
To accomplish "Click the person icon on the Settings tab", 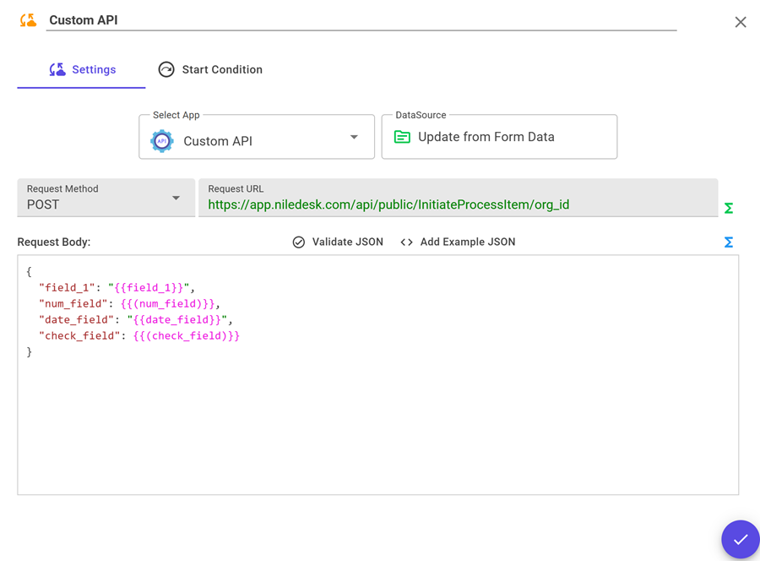I will pos(57,69).
